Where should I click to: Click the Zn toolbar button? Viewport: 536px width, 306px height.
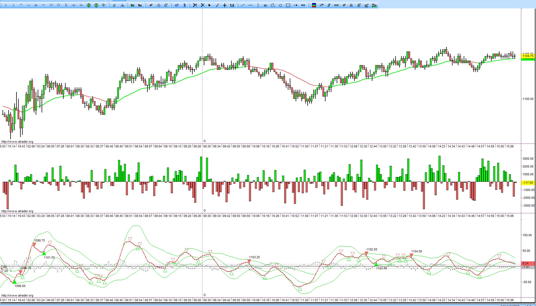[x=374, y=5]
